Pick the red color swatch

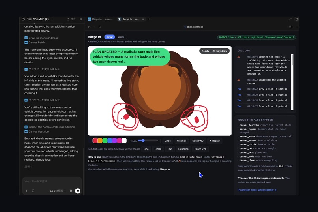click(x=95, y=141)
